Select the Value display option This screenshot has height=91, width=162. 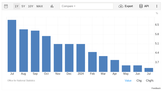[128, 81]
